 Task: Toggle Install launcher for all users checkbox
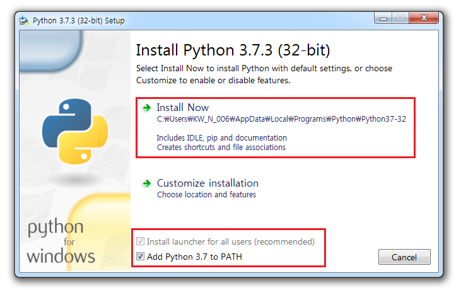[140, 241]
